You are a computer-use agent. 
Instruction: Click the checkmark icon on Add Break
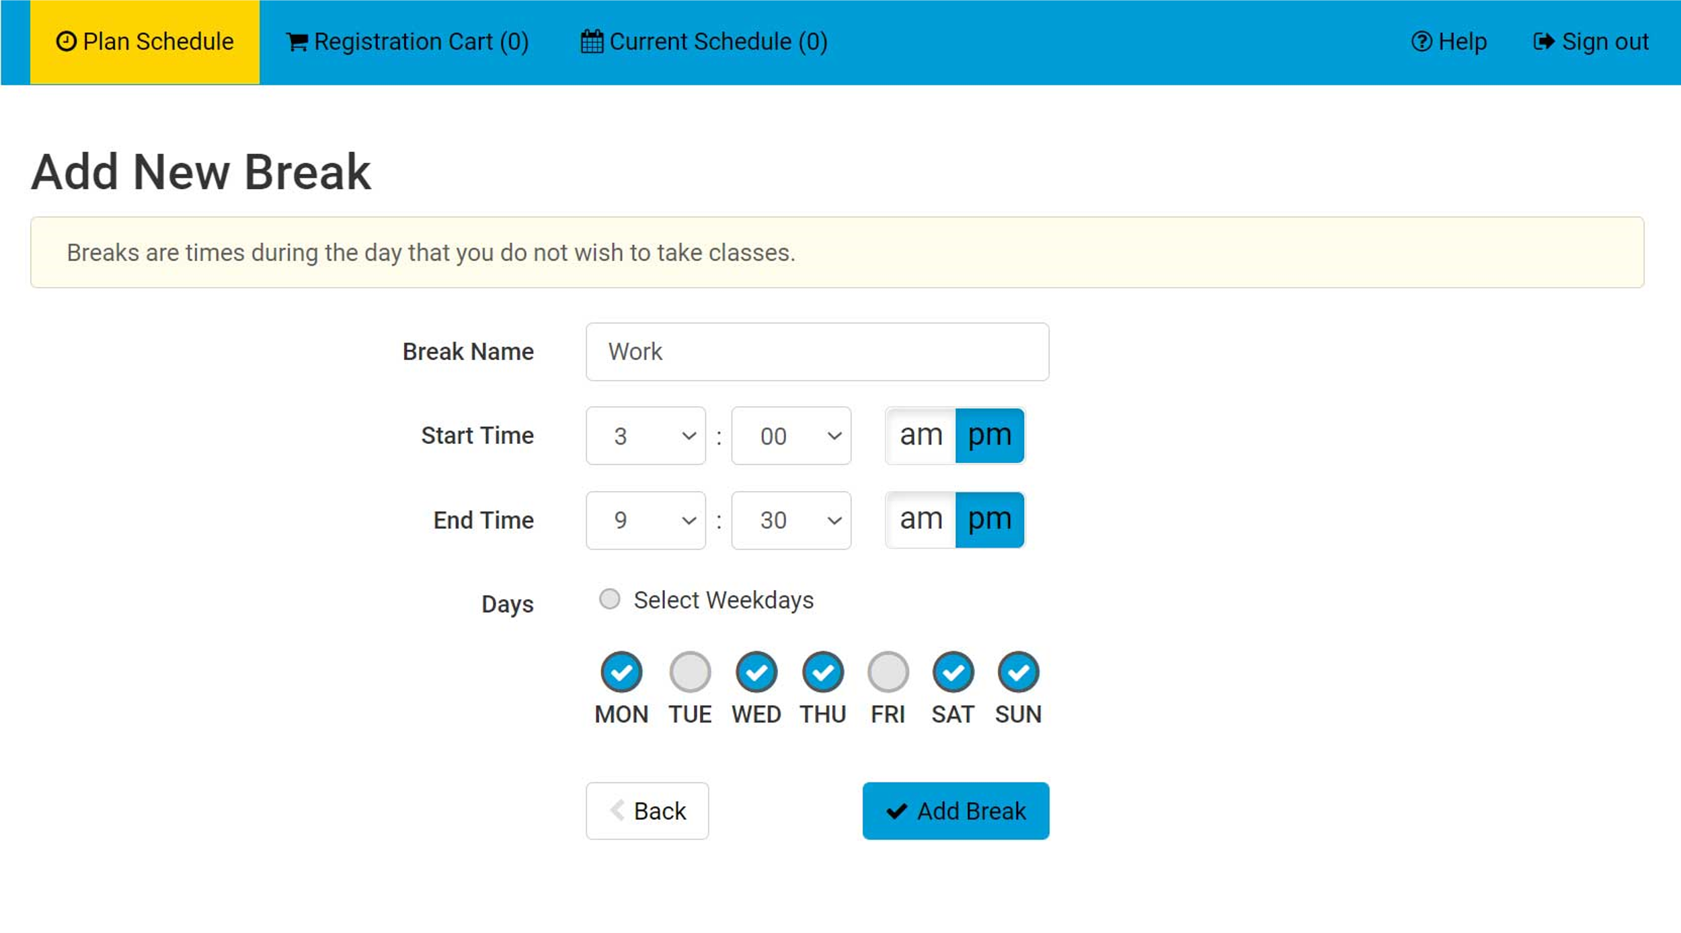[896, 811]
